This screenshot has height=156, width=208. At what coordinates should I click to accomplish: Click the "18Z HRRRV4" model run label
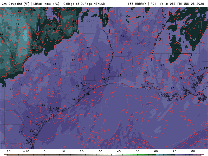(137, 4)
